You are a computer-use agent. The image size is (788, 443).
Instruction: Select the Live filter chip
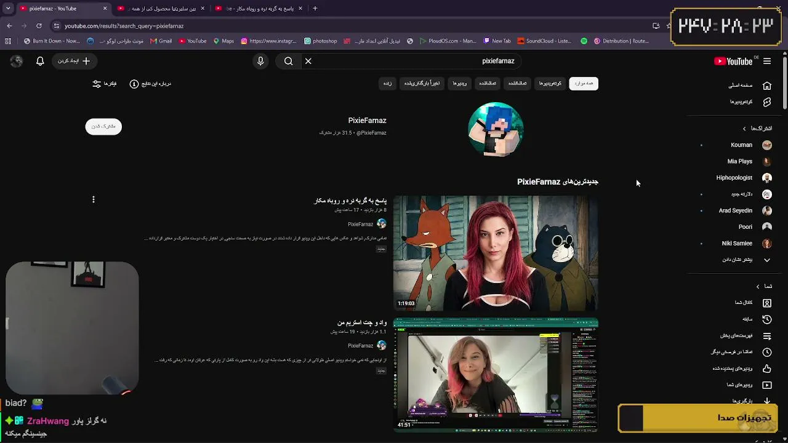[x=387, y=84]
